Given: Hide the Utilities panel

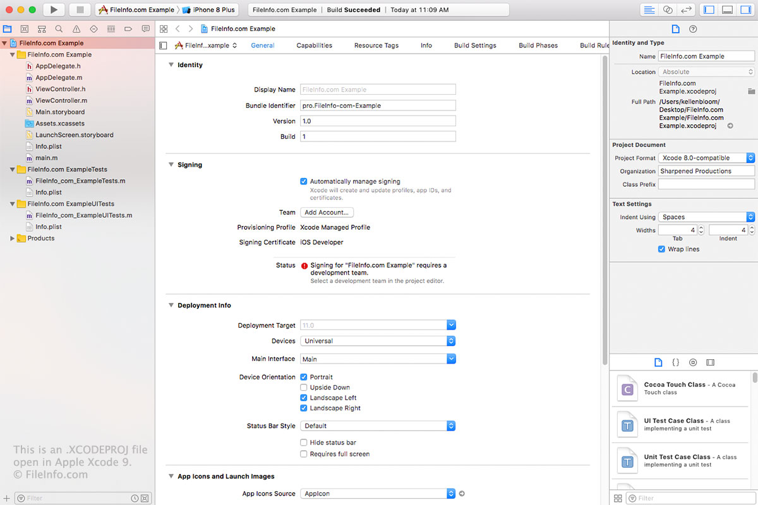Looking at the screenshot, I should (745, 10).
